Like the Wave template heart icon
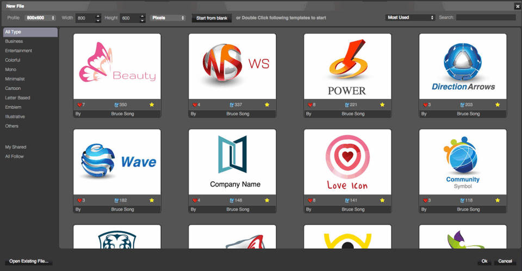The image size is (522, 271). click(x=79, y=200)
